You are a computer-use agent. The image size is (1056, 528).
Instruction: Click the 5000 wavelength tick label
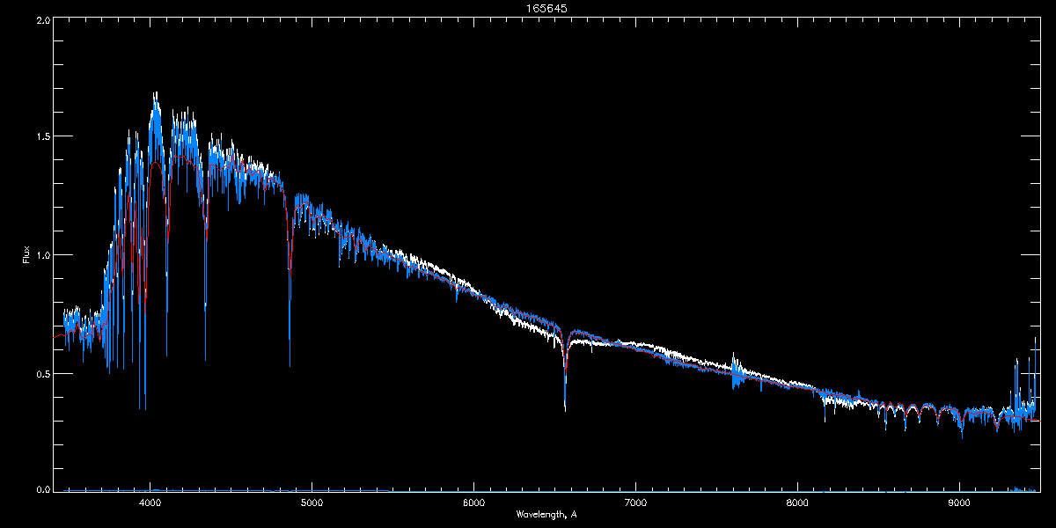(312, 503)
